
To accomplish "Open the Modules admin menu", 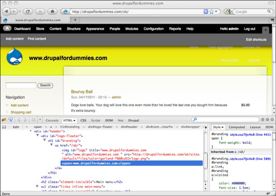I will pyautogui.click(x=132, y=29).
